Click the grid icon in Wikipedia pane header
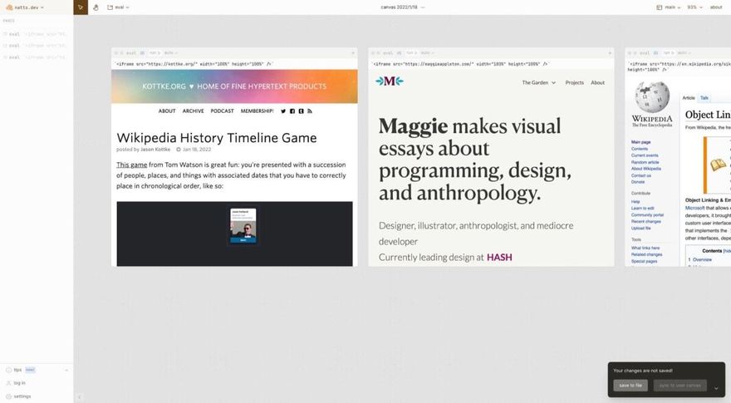The image size is (731, 403). pyautogui.click(x=655, y=53)
